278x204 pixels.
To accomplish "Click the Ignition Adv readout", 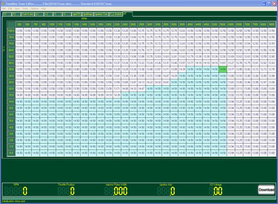I will point(166,191).
